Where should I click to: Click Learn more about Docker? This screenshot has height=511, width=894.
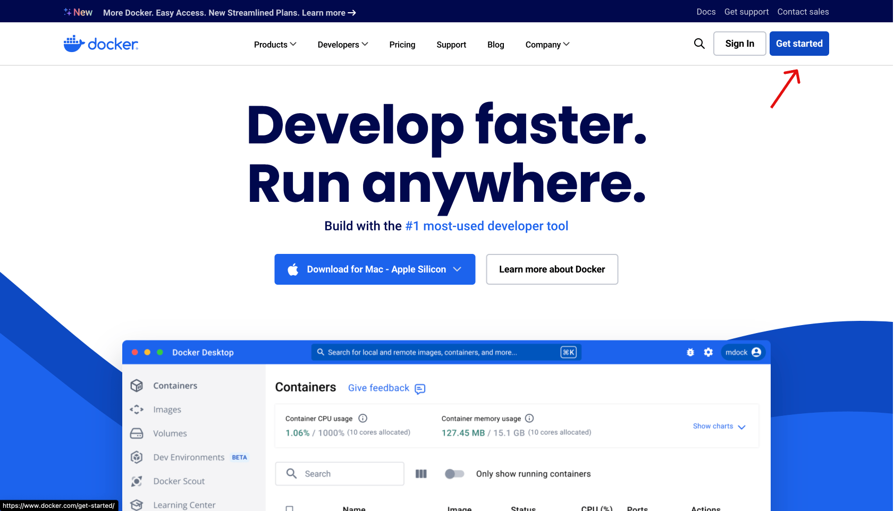552,269
